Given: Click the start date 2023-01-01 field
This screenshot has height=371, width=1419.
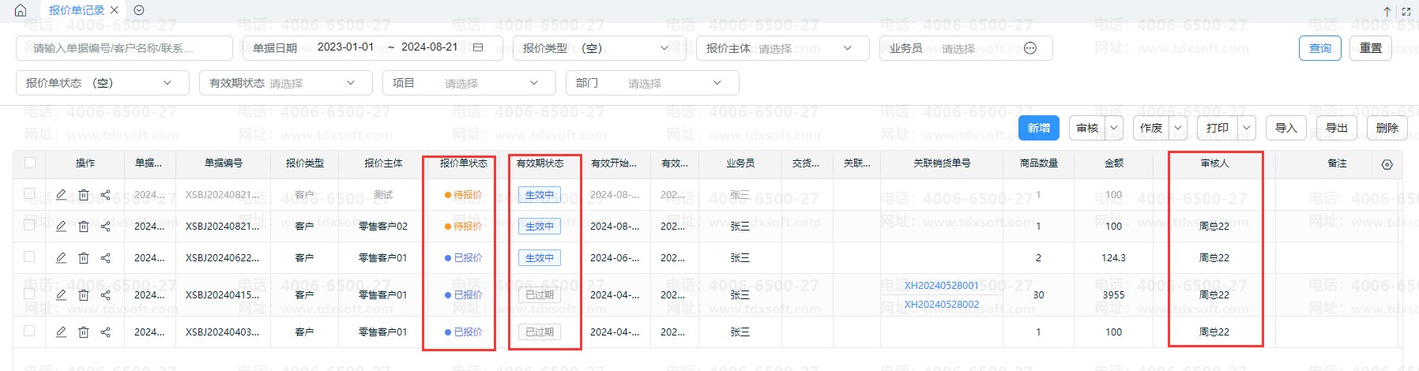Looking at the screenshot, I should coord(345,47).
